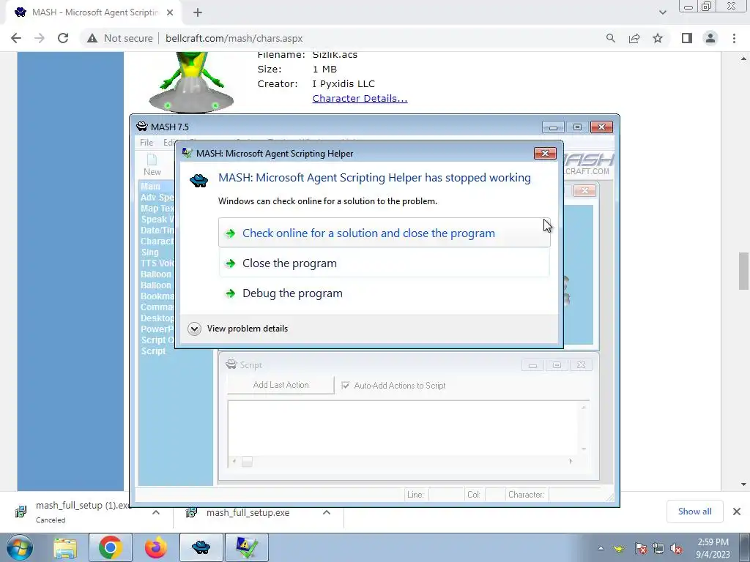Select Date/Time entry in MASH sidebar

click(x=157, y=231)
